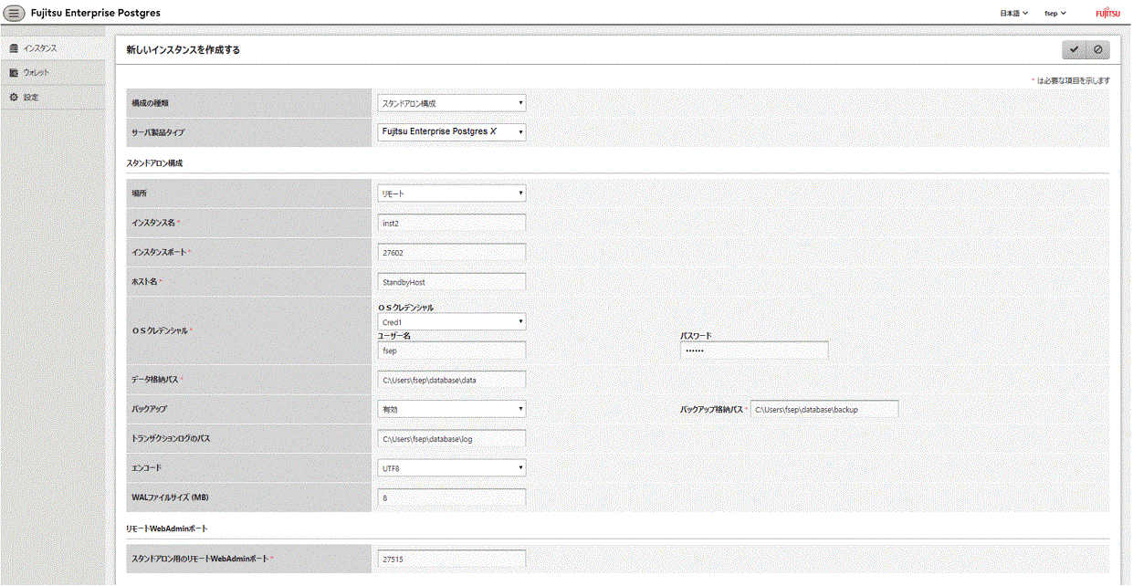This screenshot has width=1133, height=586.
Task: Click the cancel circle-slash button
Action: point(1097,49)
